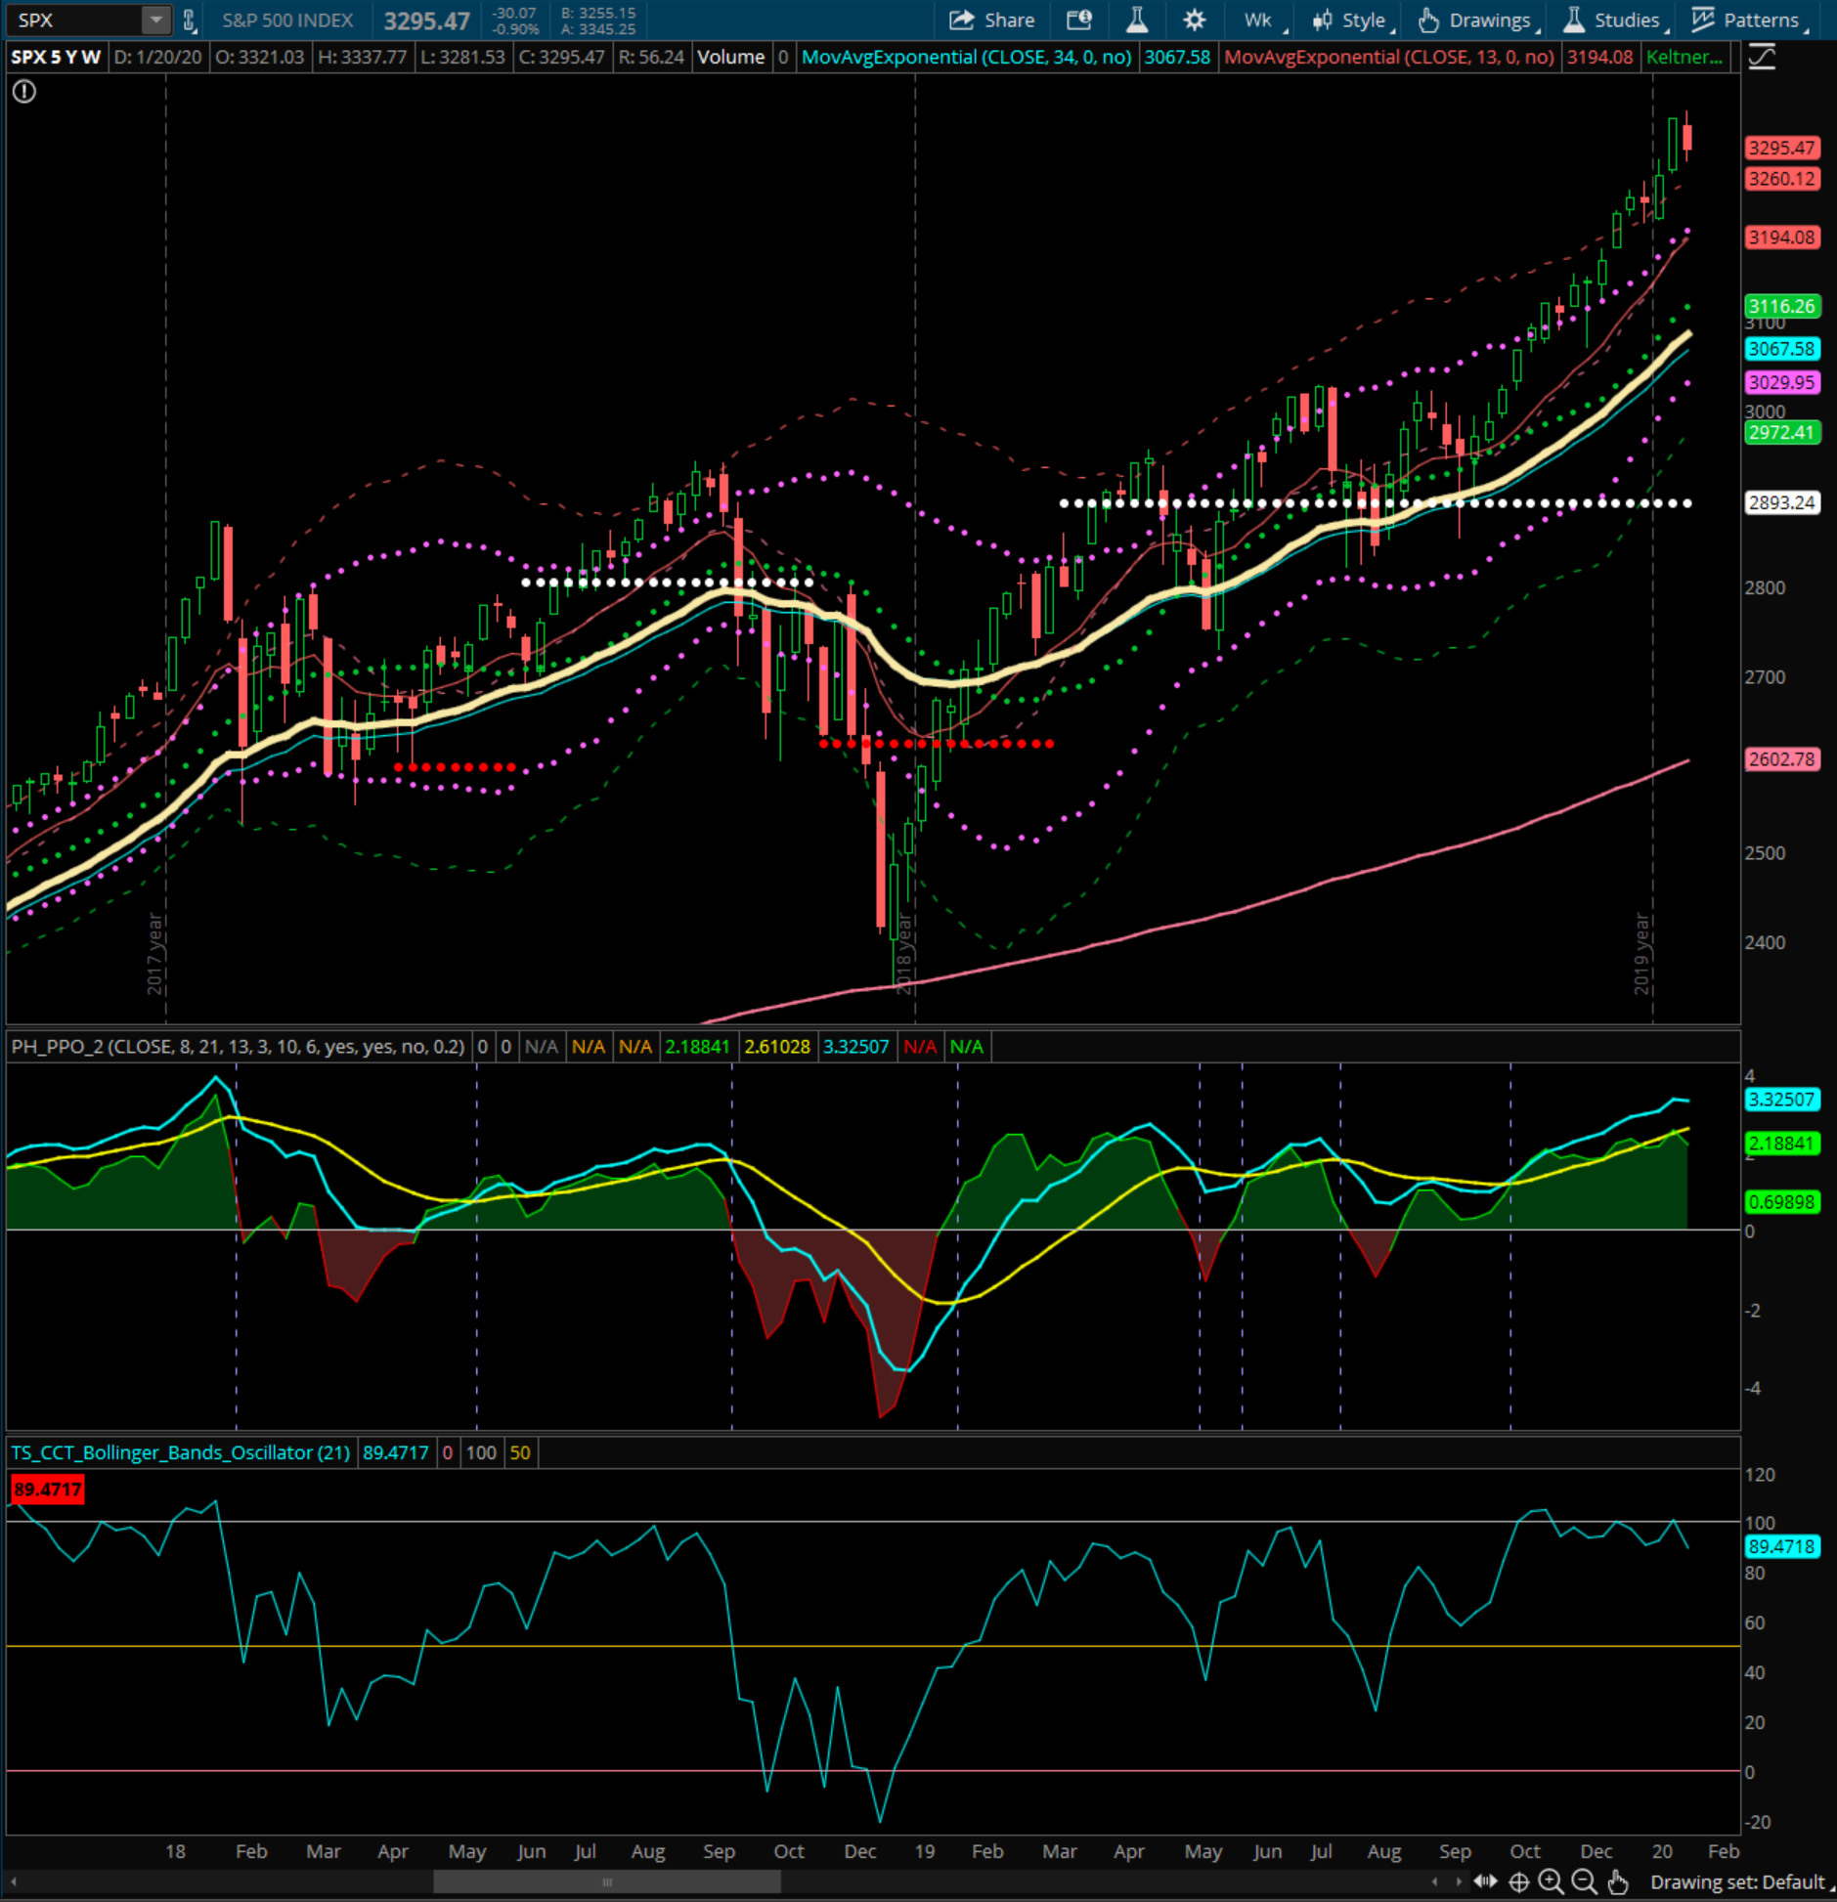Screen dimensions: 1837x1902
Task: Click the white 2893.24 price bubble
Action: (1782, 502)
